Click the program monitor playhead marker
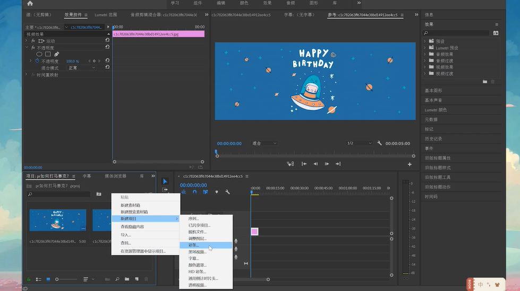 tap(216, 152)
